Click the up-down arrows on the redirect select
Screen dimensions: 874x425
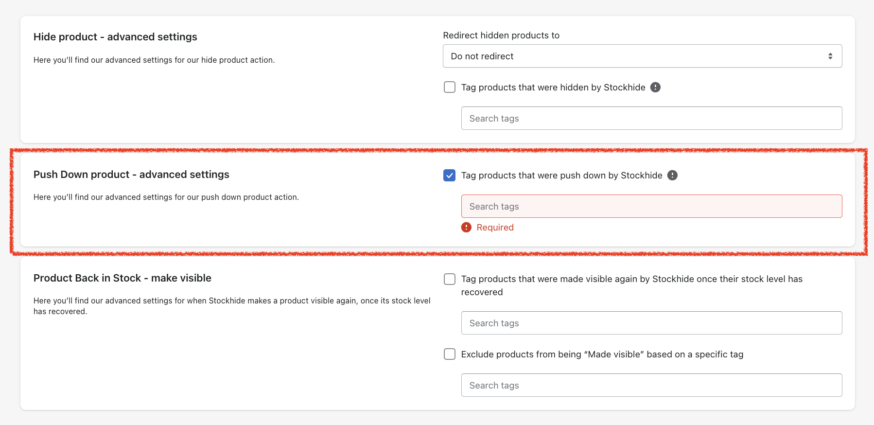pos(830,56)
